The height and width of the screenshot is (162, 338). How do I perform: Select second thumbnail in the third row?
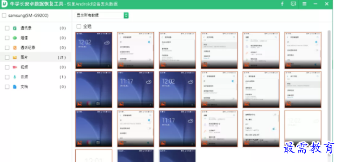[135, 128]
